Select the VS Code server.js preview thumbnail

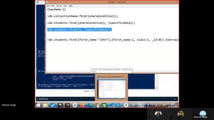click(x=111, y=89)
